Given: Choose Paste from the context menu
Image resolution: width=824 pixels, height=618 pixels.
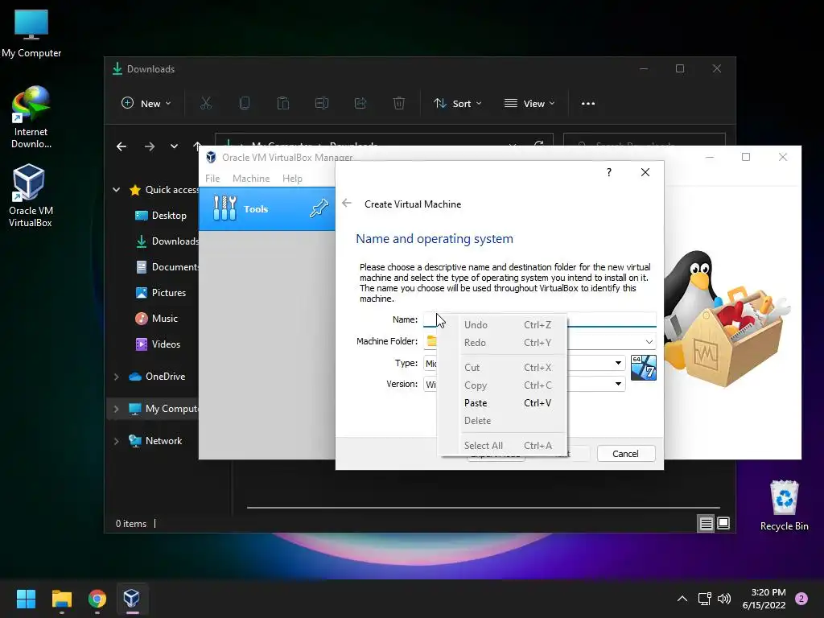Looking at the screenshot, I should coord(503,403).
